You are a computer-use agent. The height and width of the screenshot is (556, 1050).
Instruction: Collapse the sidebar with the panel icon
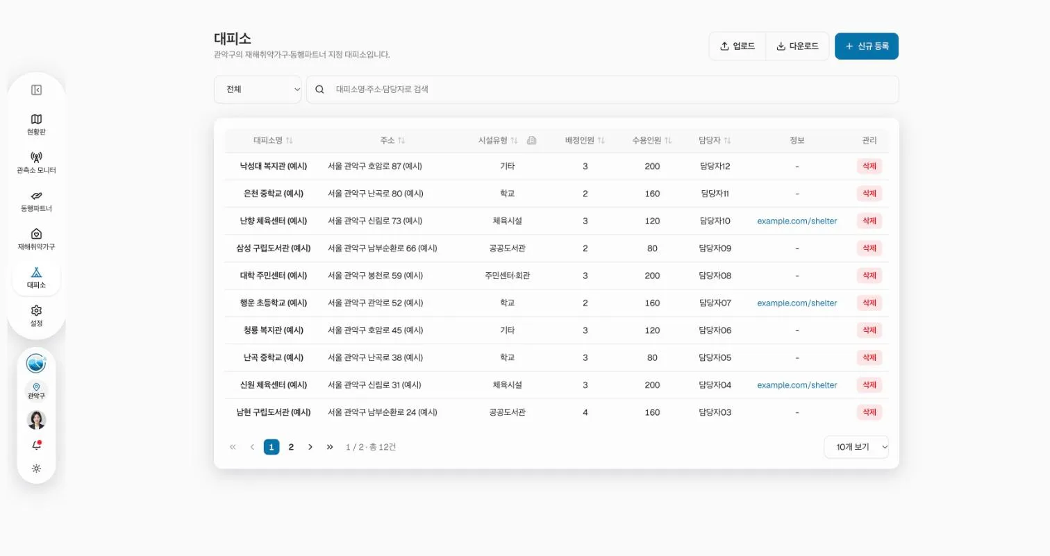click(36, 90)
